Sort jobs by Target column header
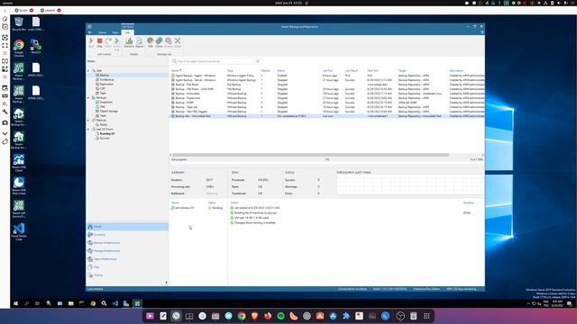Screen dimensions: 577x324 [x=402, y=70]
